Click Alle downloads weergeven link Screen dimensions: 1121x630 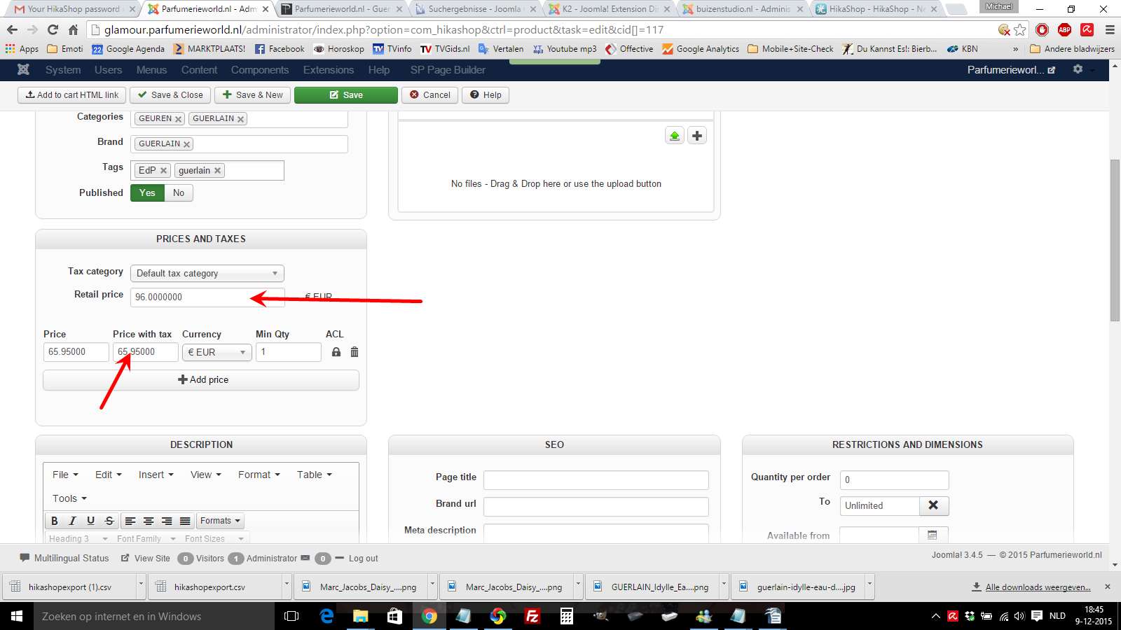(x=1038, y=587)
